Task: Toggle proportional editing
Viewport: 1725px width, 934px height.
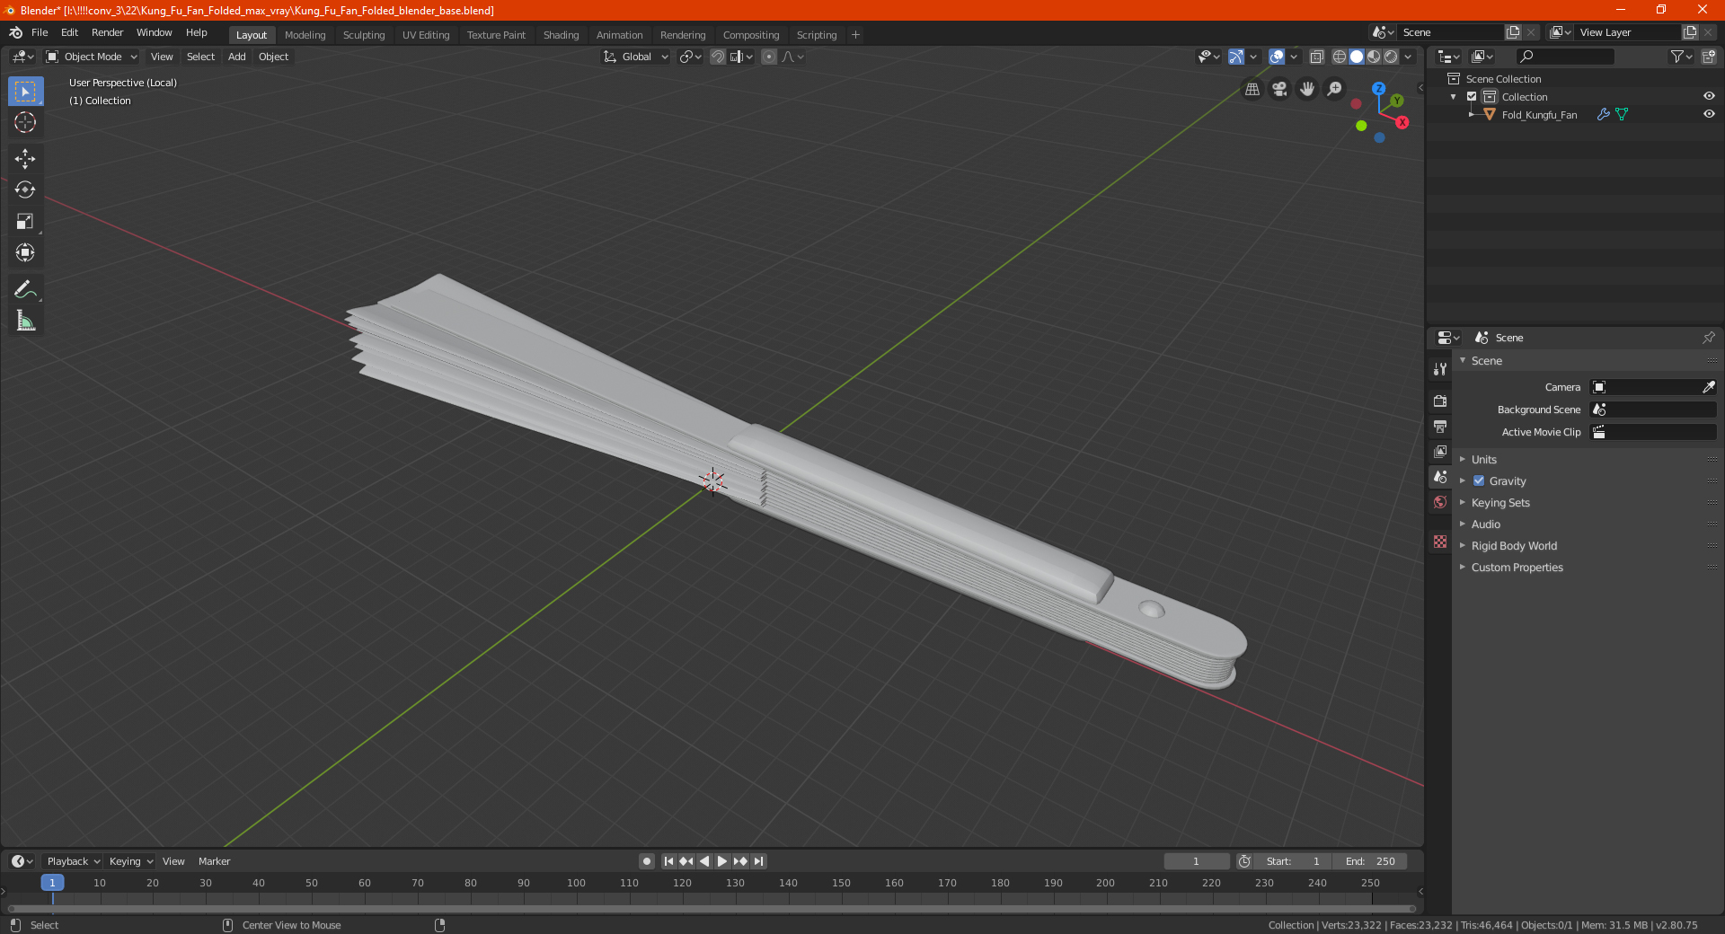Action: (x=769, y=57)
